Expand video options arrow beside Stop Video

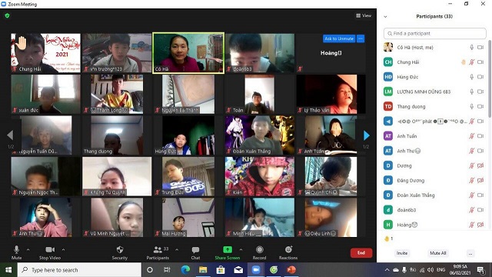63,249
